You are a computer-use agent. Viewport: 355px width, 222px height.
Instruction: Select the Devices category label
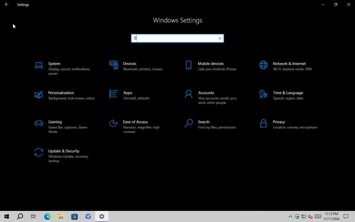click(130, 64)
